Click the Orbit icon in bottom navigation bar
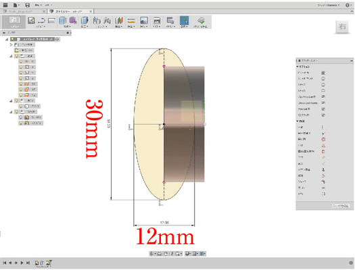Screen dimensions: 355x270 [x=152, y=254]
